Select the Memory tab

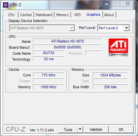point(62,15)
